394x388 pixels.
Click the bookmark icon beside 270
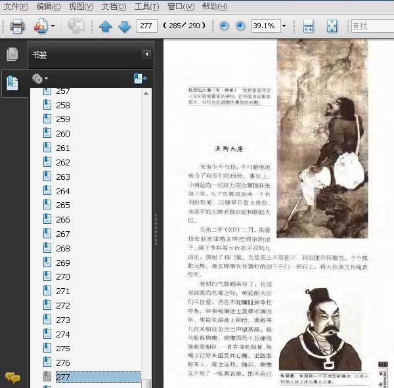(x=47, y=276)
